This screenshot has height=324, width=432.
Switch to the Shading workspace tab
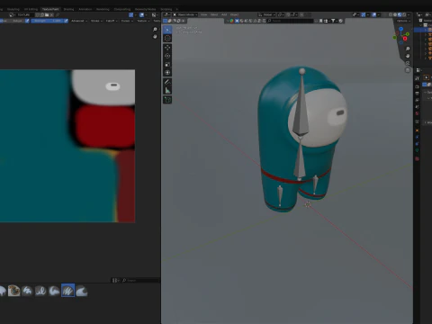pos(68,9)
